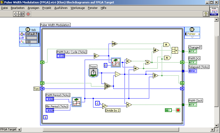Select the Not Equal comparison node
The width and height of the screenshot is (220, 133).
click(156, 50)
